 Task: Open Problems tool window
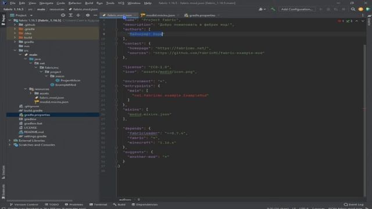pyautogui.click(x=74, y=204)
